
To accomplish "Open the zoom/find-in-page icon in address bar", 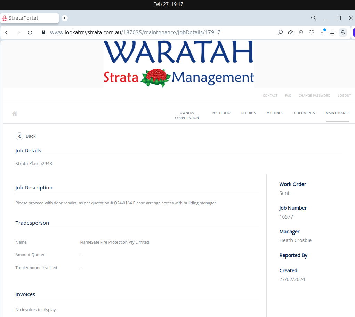I will tap(280, 32).
